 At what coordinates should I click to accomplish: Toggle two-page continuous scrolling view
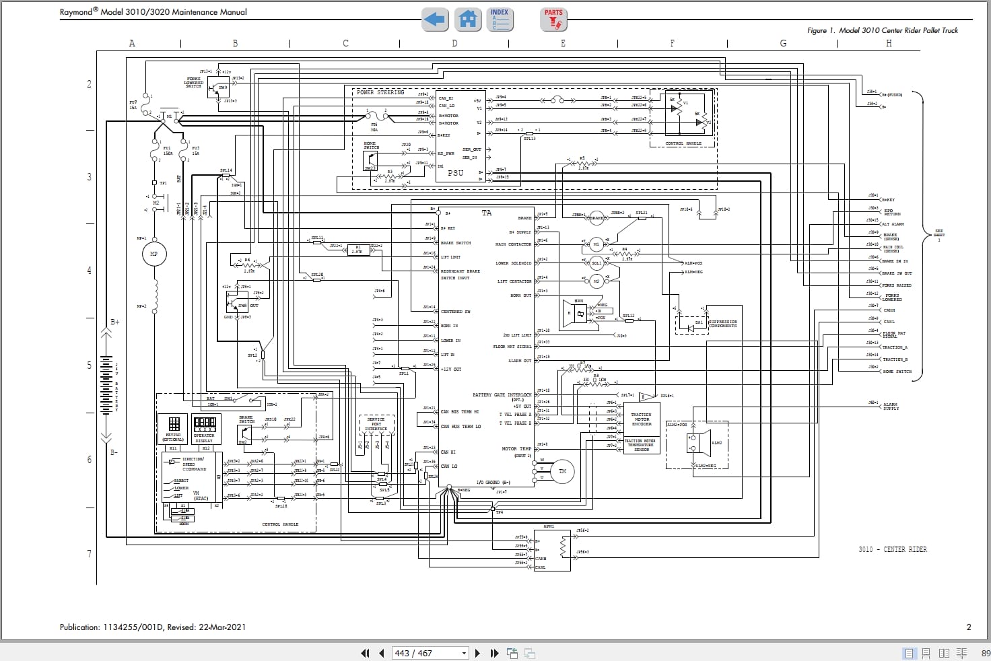[961, 653]
